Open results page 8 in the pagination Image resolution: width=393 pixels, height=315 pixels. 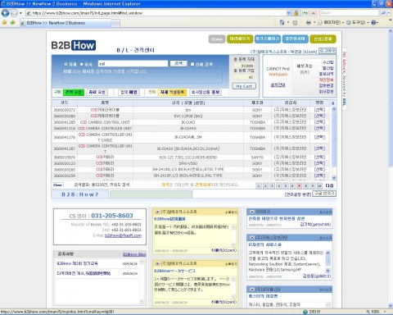tap(305, 185)
